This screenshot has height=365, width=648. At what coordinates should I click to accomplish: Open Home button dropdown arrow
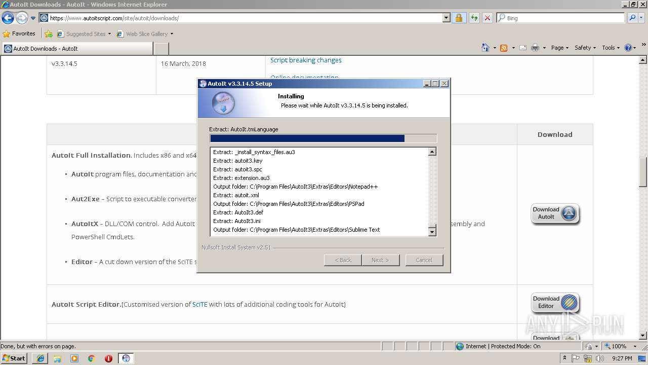(x=494, y=48)
